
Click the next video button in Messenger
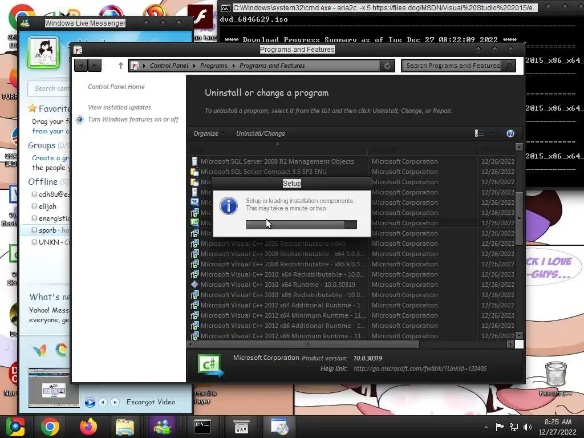[x=115, y=402]
